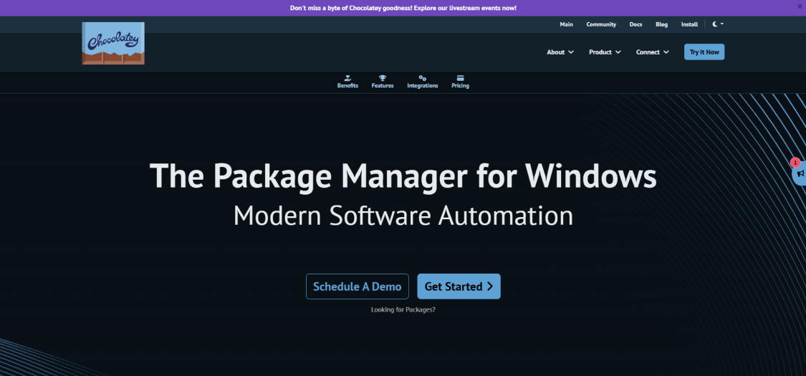
Task: Click the Chocolatey logo
Action: [x=113, y=43]
